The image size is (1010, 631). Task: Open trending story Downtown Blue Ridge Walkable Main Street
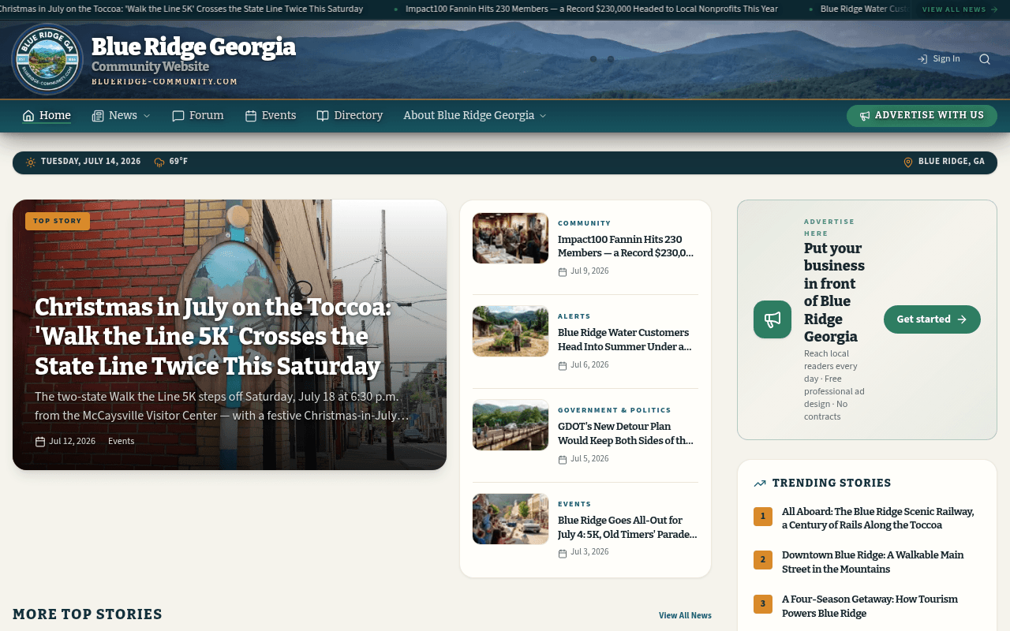point(873,562)
